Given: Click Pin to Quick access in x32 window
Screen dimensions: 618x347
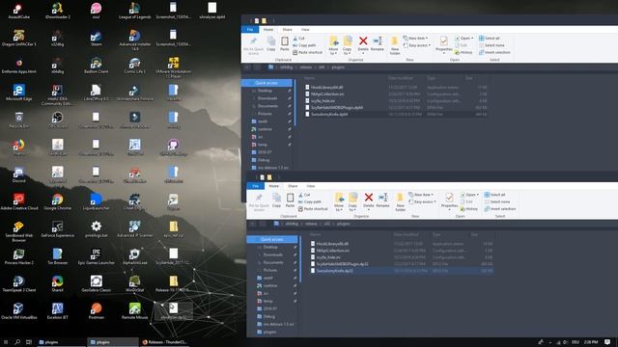Looking at the screenshot, I should pos(259,202).
